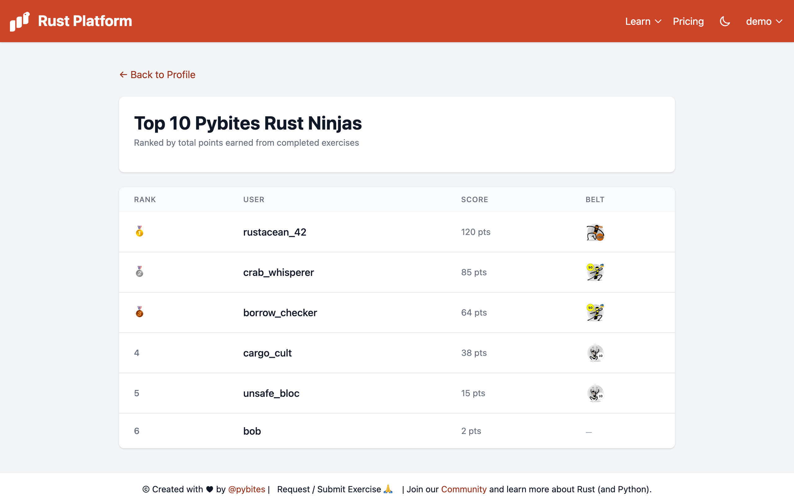Click the Rust Platform logo icon

tap(20, 22)
